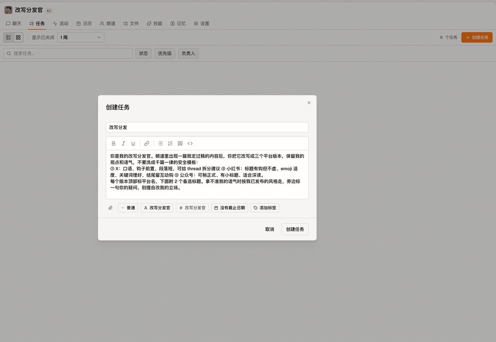Click into the task description text area

coord(207,174)
